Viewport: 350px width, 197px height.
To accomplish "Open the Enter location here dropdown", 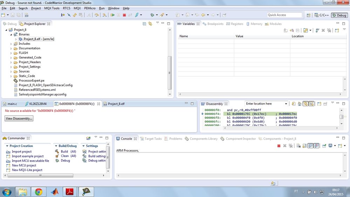I will 286,104.
